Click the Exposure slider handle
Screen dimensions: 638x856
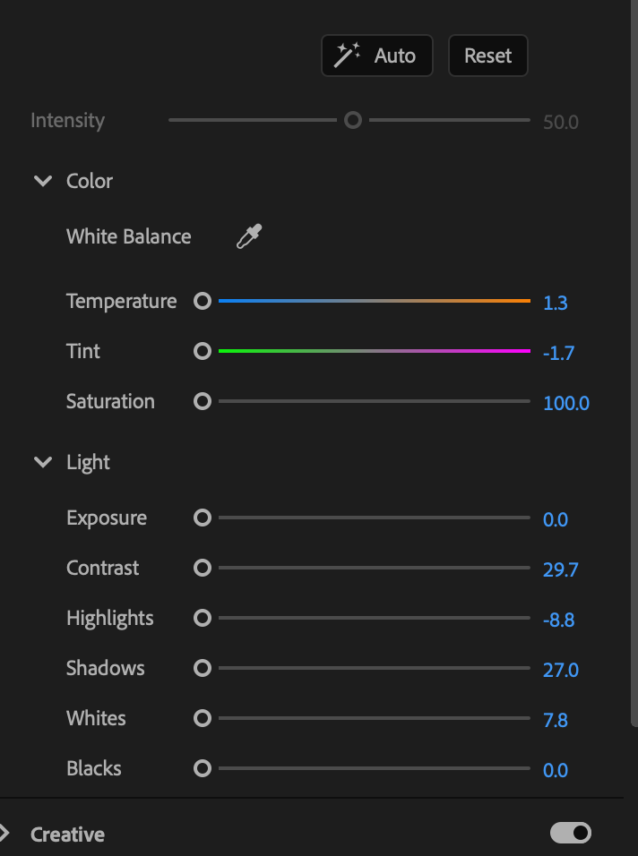tap(202, 518)
